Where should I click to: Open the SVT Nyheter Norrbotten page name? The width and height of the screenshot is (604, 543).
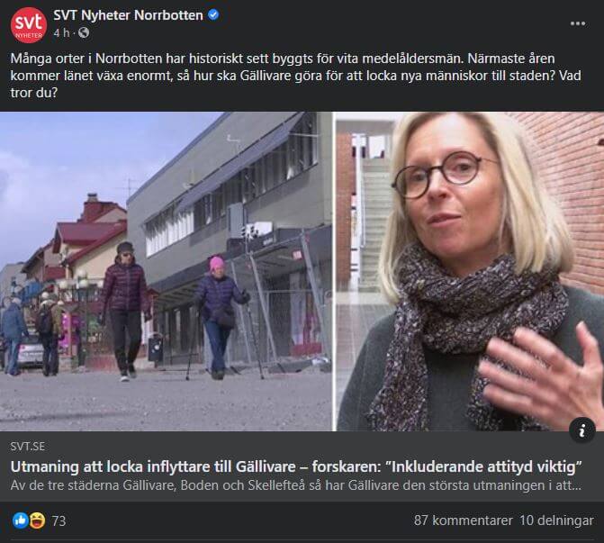(x=128, y=15)
